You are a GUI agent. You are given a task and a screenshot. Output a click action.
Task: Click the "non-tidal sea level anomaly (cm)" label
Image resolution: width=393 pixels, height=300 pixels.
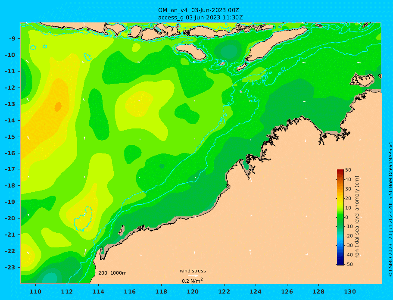pyautogui.click(x=357, y=217)
